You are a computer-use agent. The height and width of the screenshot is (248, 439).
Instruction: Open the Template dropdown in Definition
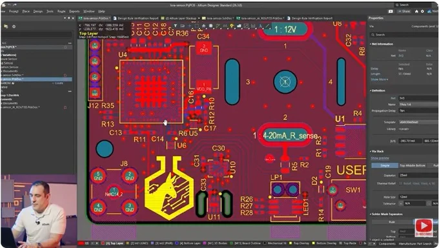(418, 122)
